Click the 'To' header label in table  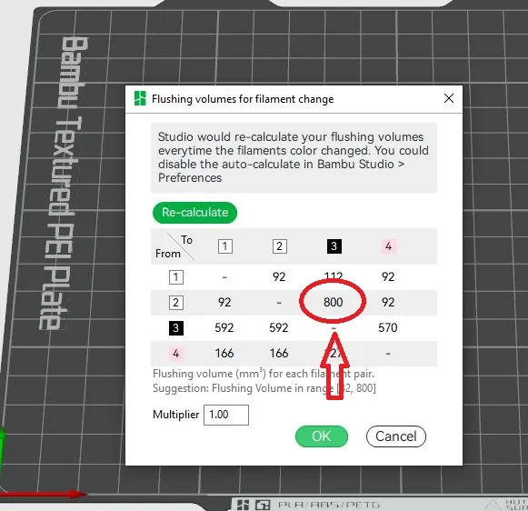(x=187, y=240)
